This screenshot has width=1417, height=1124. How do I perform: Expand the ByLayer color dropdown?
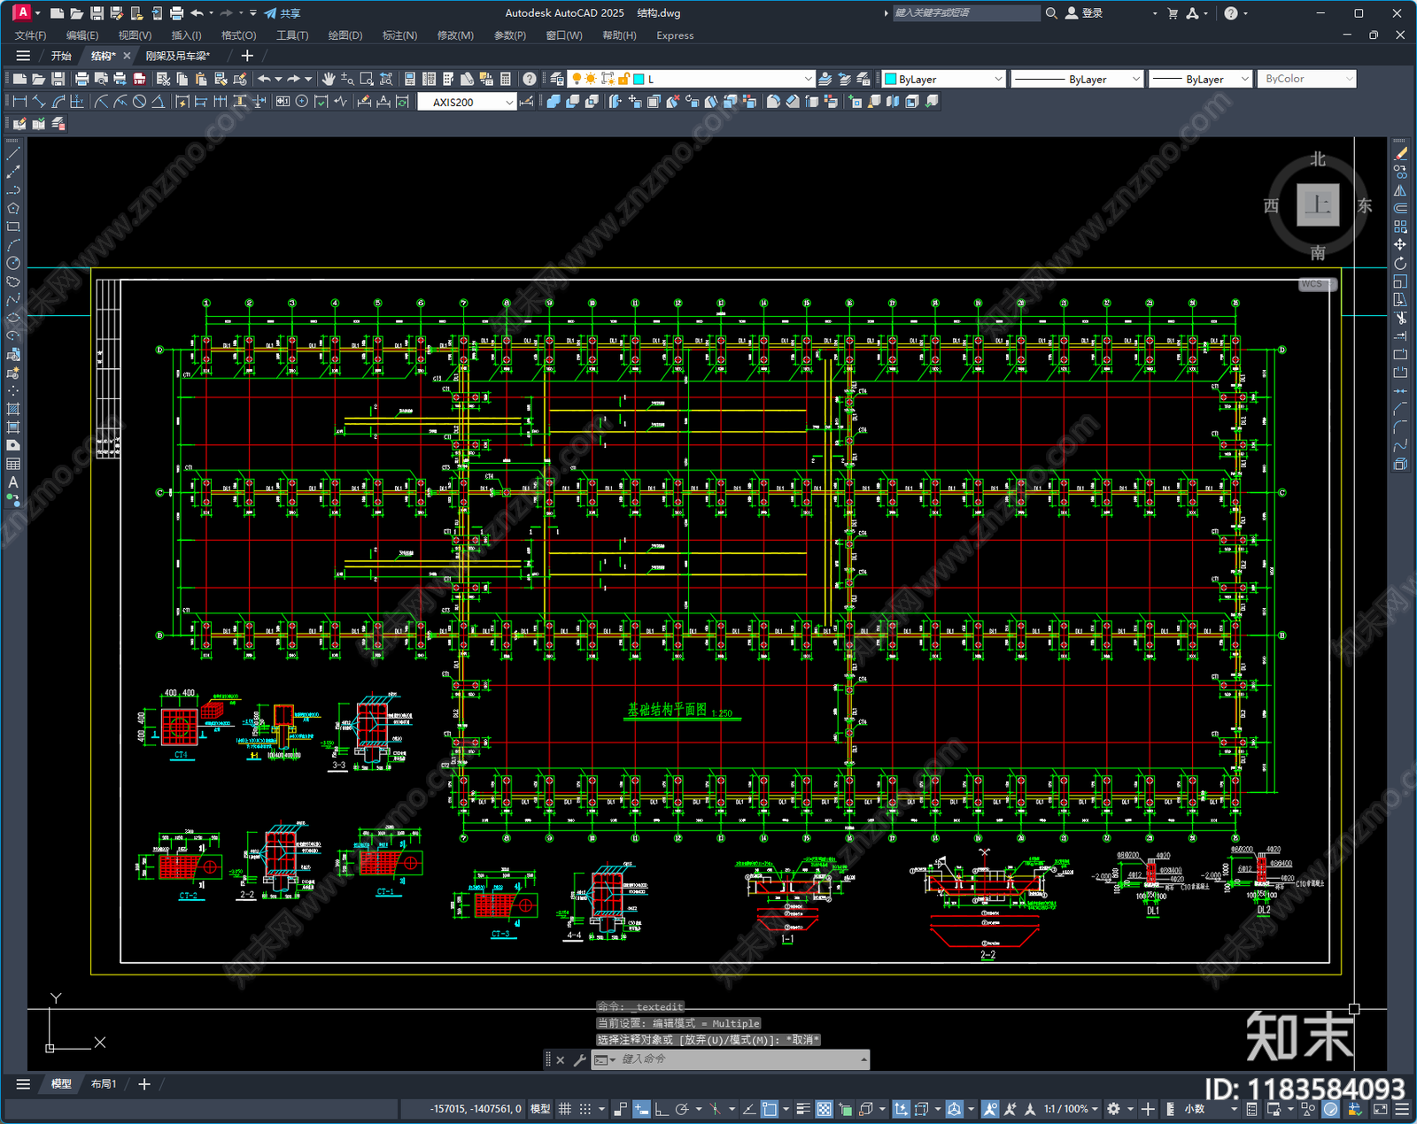(998, 79)
